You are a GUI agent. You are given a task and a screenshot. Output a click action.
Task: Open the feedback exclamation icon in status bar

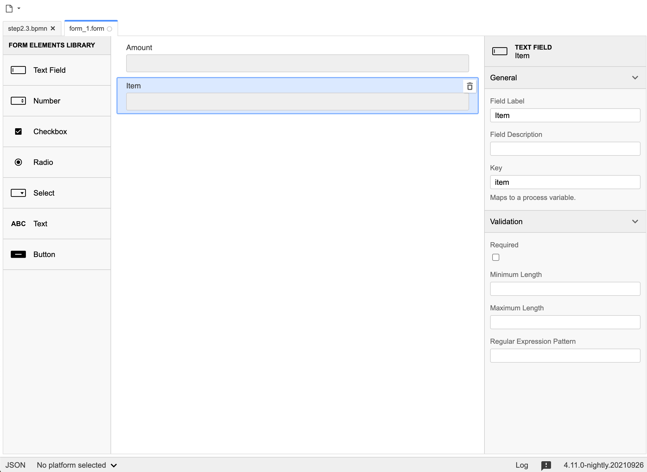click(546, 465)
